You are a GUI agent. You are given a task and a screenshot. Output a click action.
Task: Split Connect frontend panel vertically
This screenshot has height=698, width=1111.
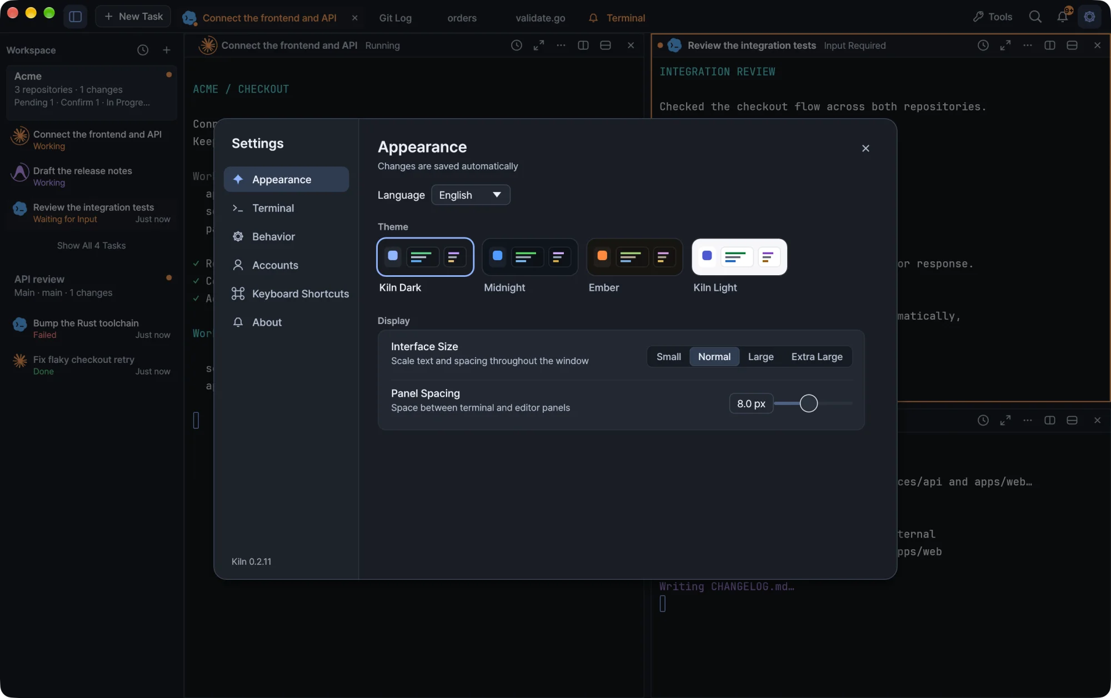coord(583,45)
